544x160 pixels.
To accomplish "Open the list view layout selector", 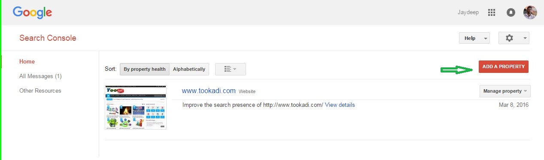I will click(231, 69).
